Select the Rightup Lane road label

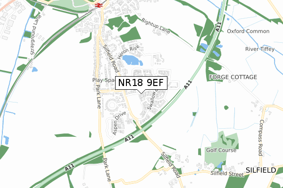coord(156,26)
